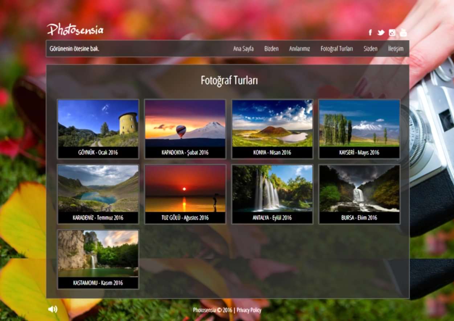Open the Instagram icon link
This screenshot has width=454, height=321.
click(x=392, y=33)
